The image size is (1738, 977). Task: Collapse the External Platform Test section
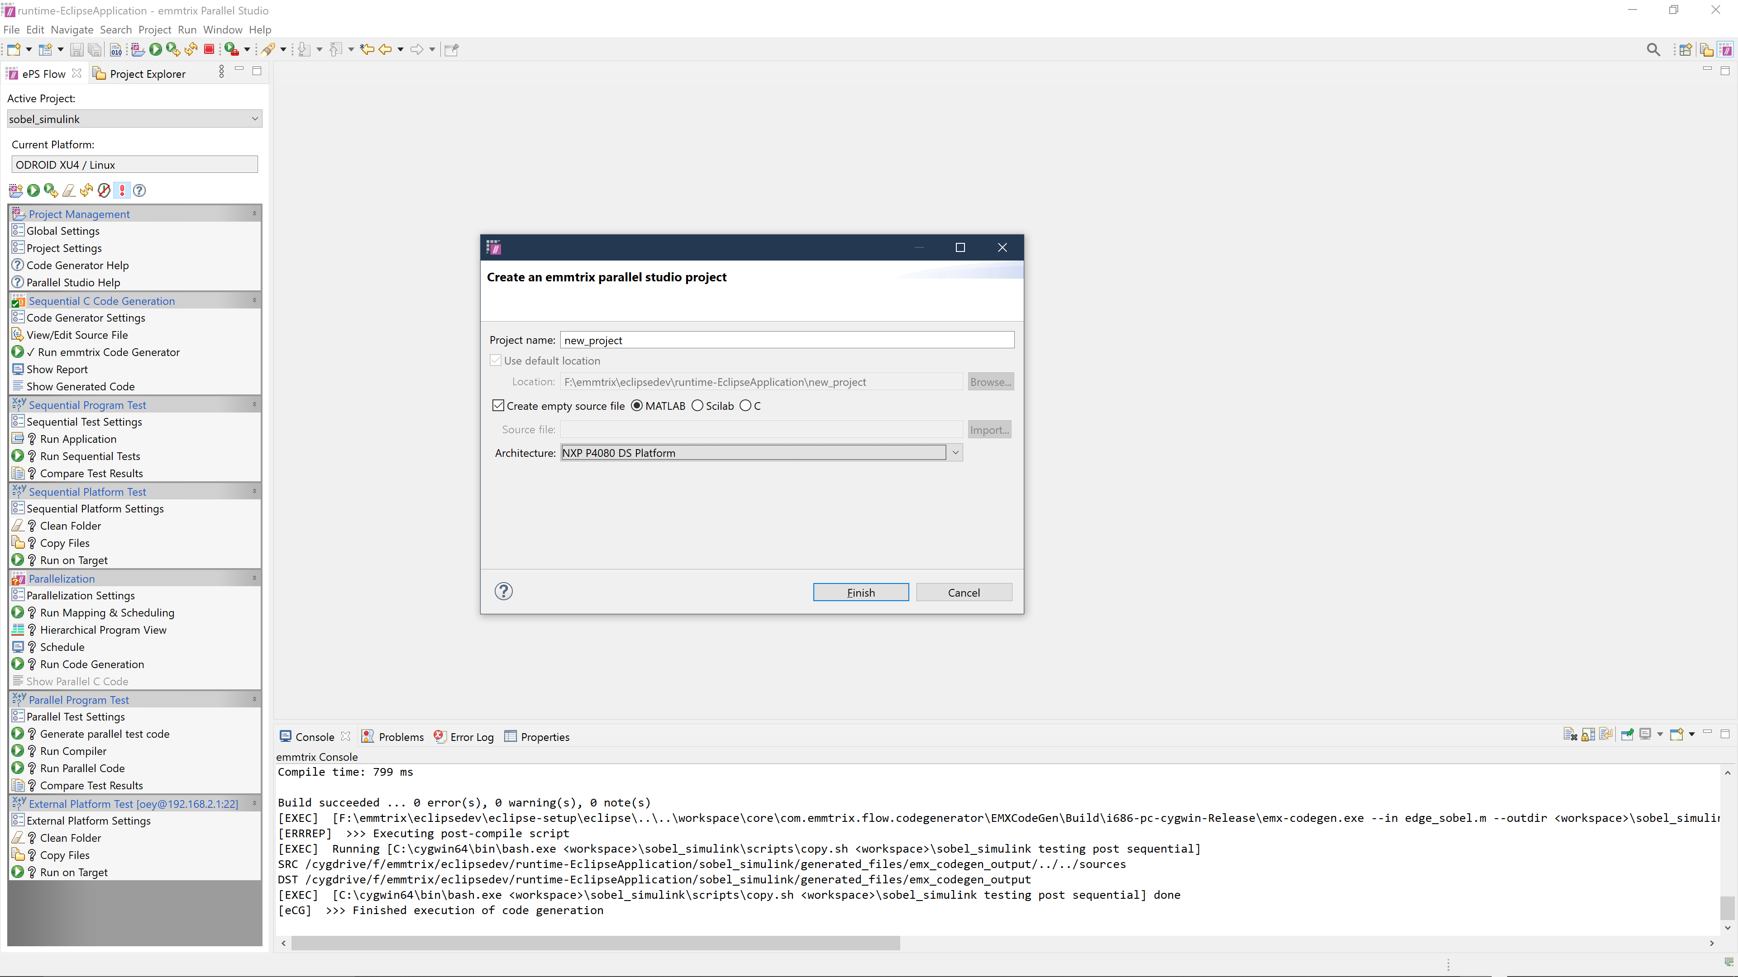click(x=254, y=803)
